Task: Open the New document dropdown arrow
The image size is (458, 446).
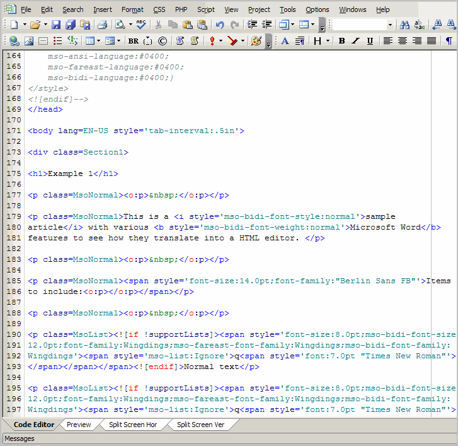Action: (25, 25)
